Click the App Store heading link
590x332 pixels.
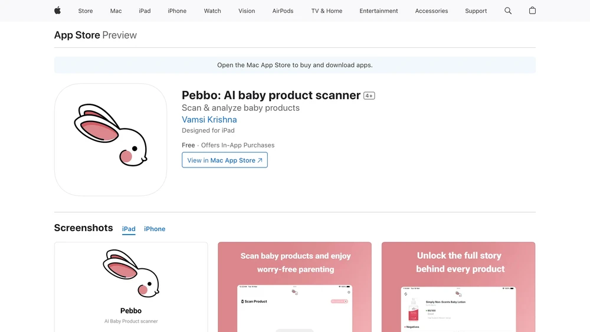click(x=77, y=35)
